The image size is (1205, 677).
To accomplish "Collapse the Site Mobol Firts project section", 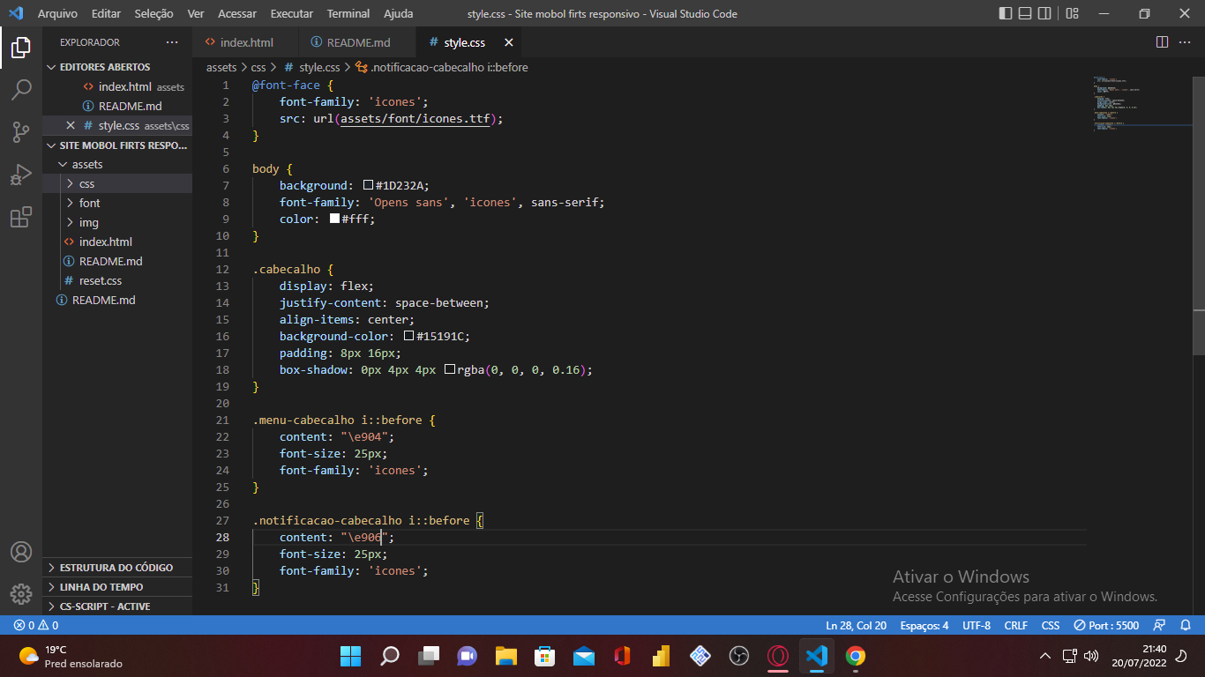I will (x=117, y=145).
